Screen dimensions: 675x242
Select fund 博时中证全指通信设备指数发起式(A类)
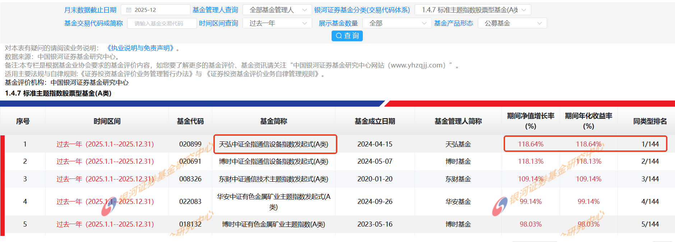274,162
